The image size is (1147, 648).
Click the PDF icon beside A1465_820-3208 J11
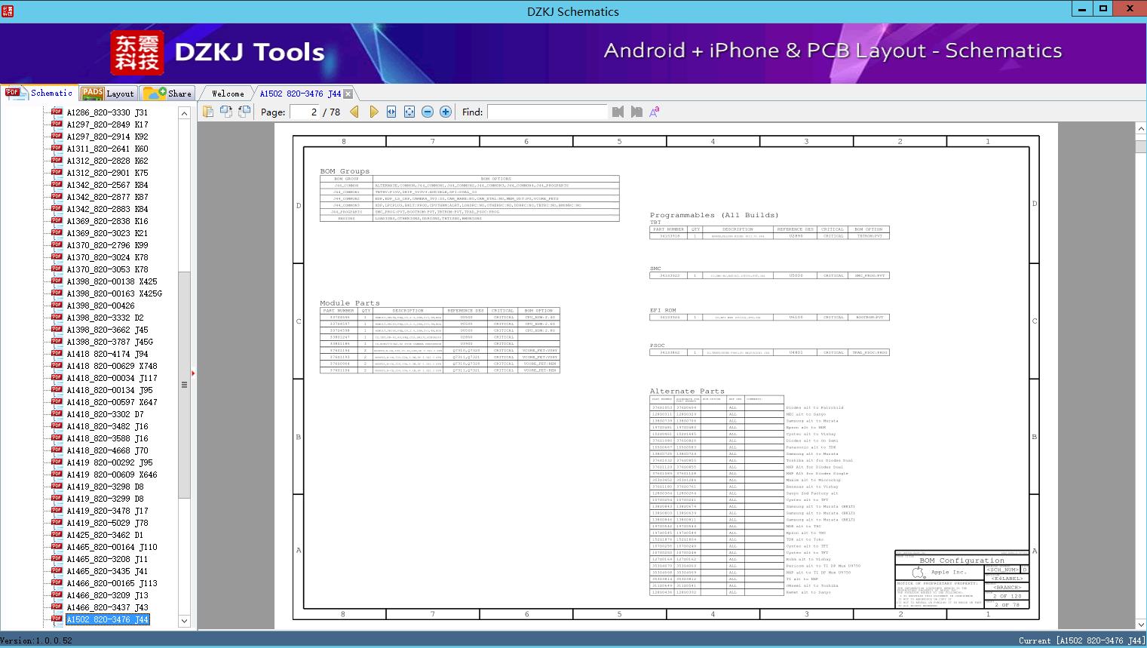[x=57, y=559]
